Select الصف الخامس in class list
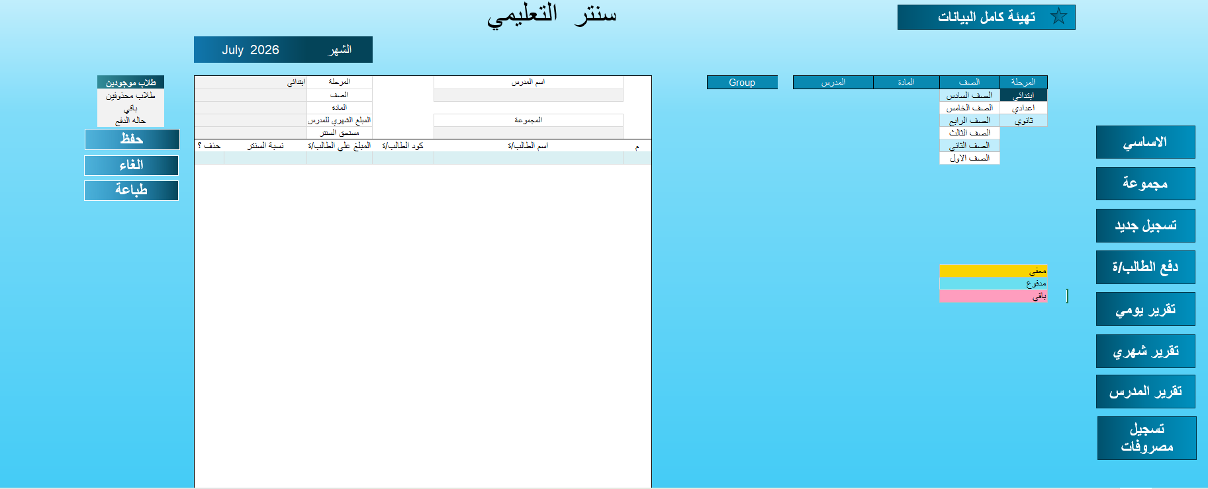The height and width of the screenshot is (489, 1208). (970, 108)
